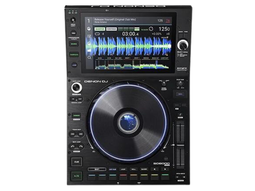Seek in the track overview waveform

point(132,65)
